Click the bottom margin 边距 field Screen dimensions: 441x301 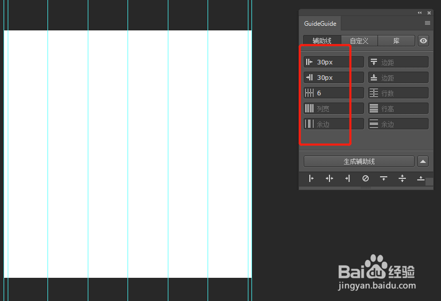pos(398,77)
